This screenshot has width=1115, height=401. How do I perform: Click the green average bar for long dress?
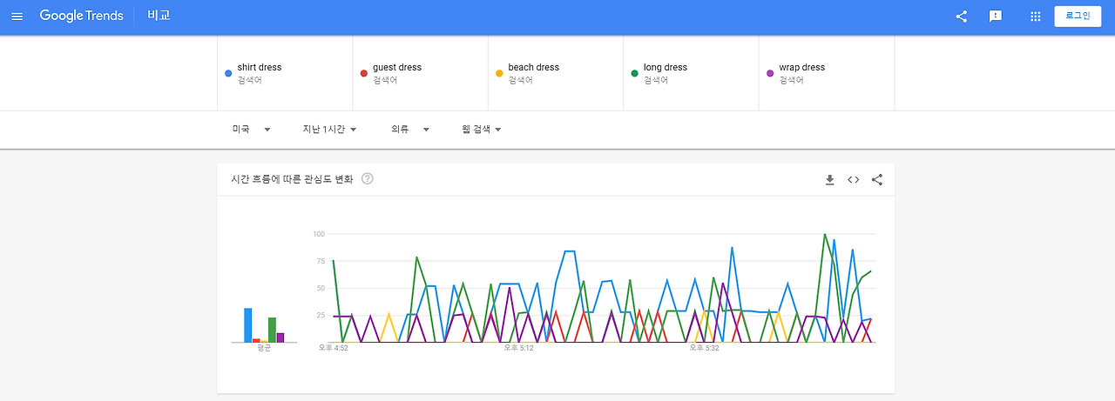point(272,330)
